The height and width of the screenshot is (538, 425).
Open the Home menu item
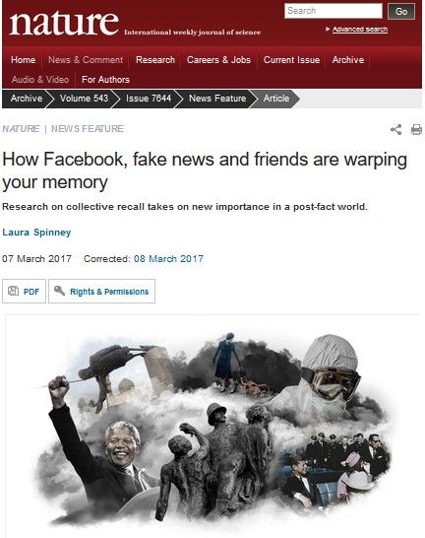[23, 60]
